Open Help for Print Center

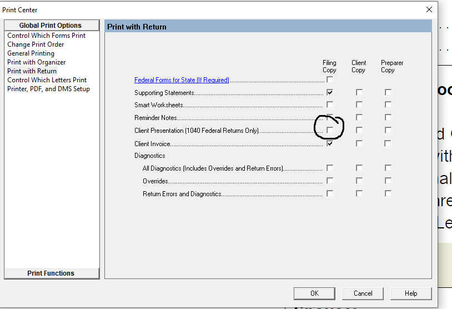[411, 293]
